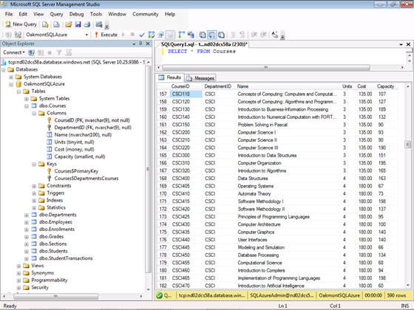Expand the Views folder
414x310 pixels.
click(18, 266)
